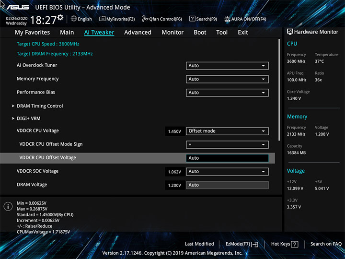The width and height of the screenshot is (345, 259).
Task: Open the Monitor tab
Action: point(172,33)
